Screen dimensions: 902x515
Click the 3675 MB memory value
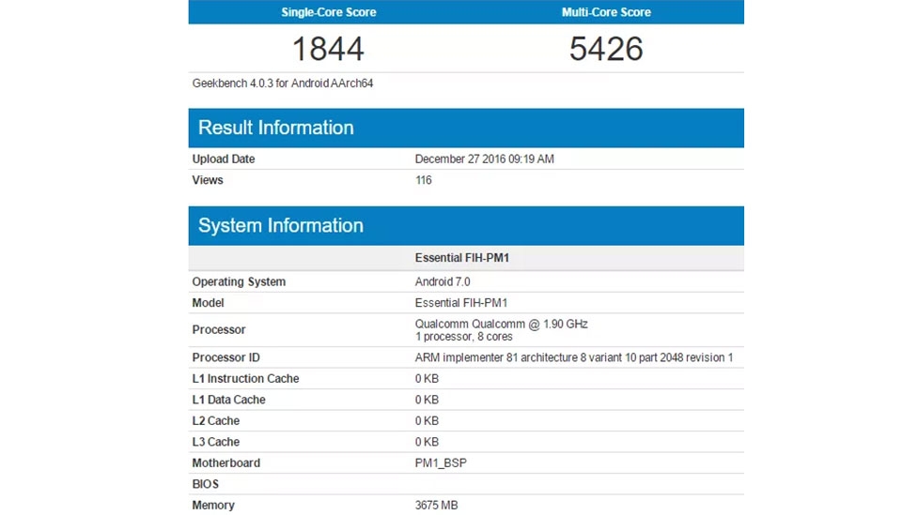tap(437, 506)
